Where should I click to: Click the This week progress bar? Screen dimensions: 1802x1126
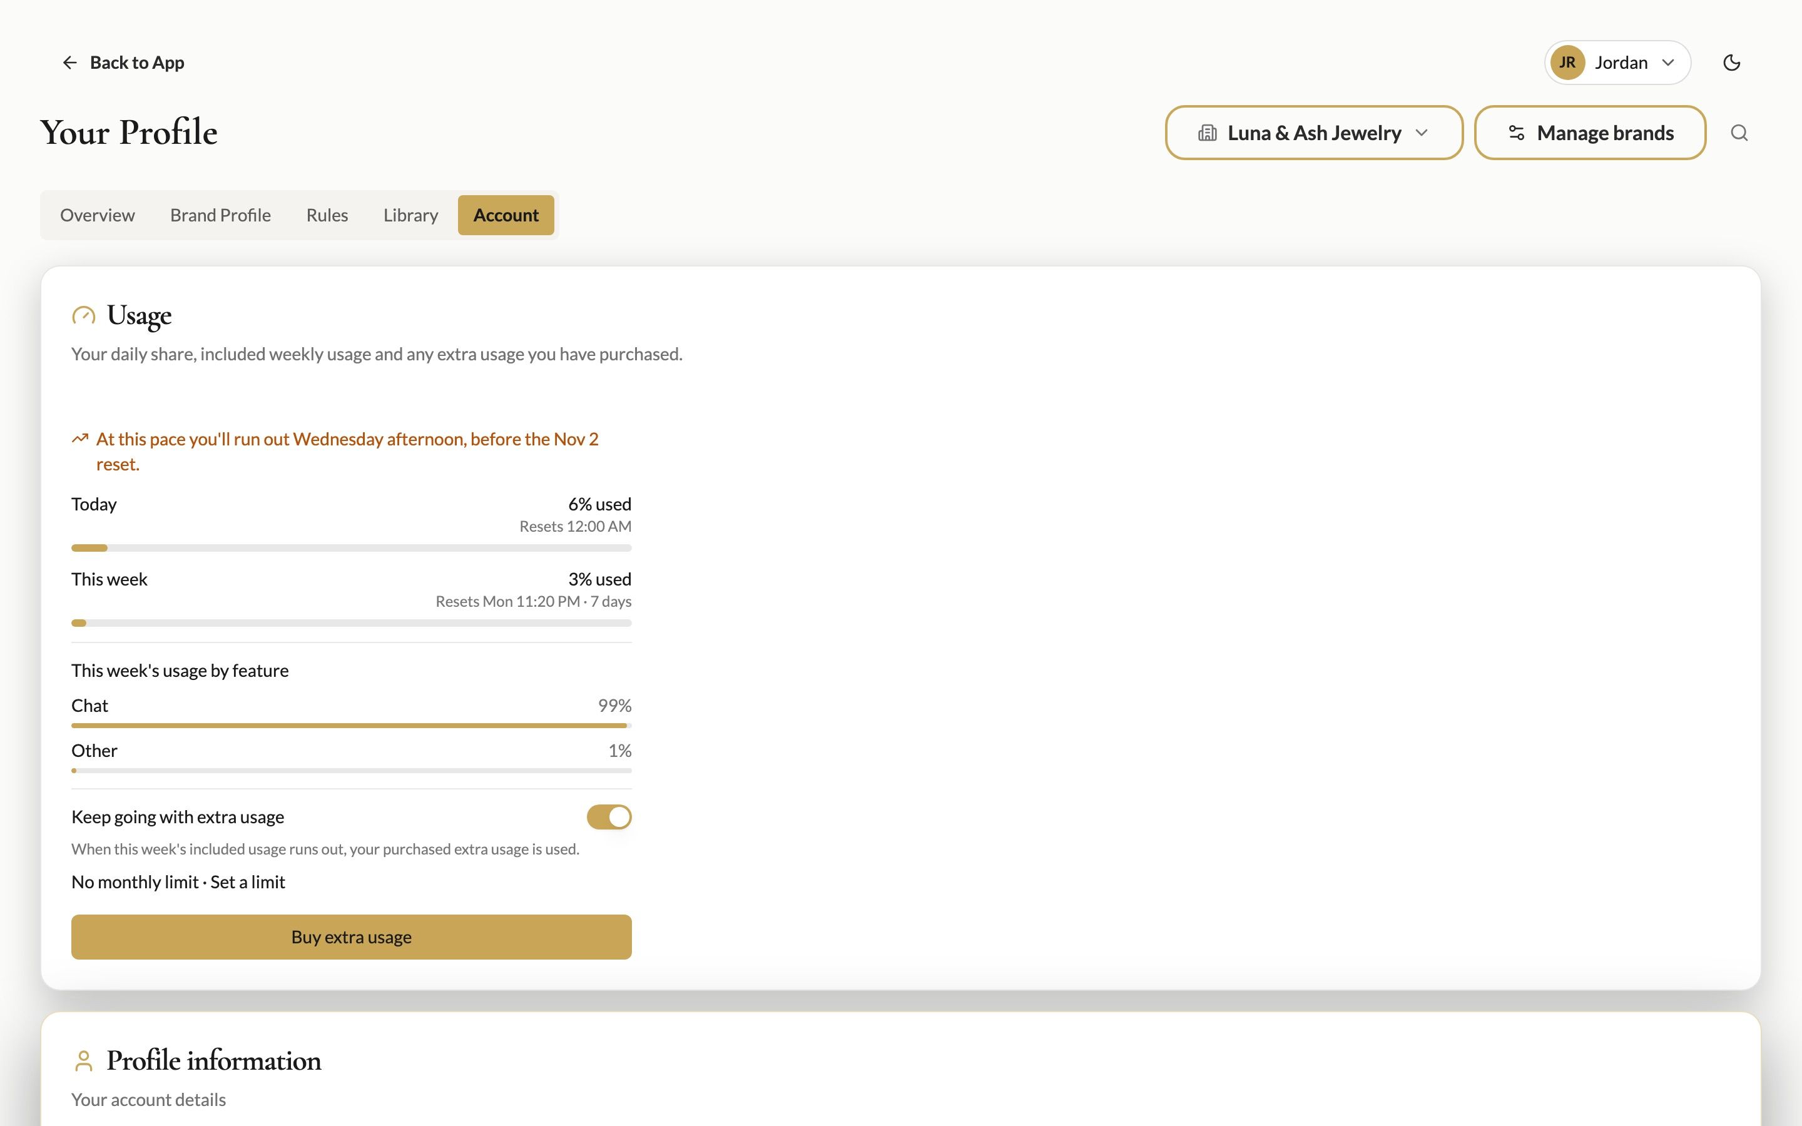point(352,623)
